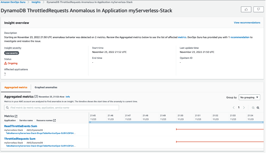Viewport: 266px width, 153px height.
Task: Click the metrics link in description
Action: [182, 37]
